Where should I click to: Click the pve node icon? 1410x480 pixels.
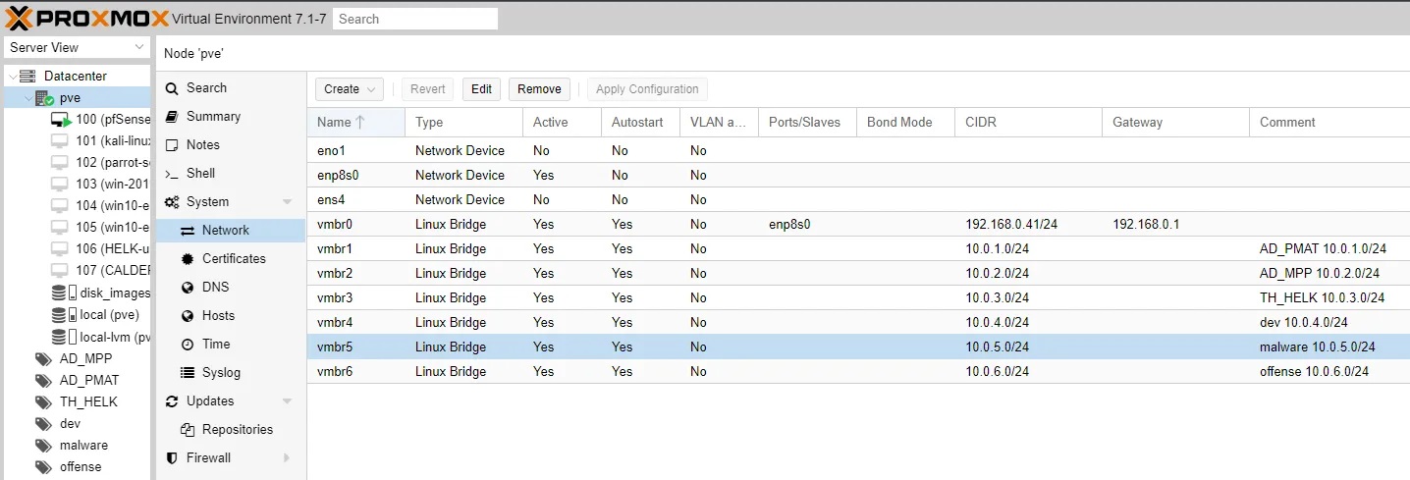(44, 97)
